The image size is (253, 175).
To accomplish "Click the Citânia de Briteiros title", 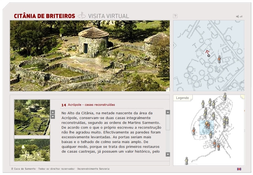I will pyautogui.click(x=45, y=16).
